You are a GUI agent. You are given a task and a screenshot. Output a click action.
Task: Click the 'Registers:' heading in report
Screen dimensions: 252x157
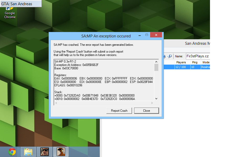[60, 75]
